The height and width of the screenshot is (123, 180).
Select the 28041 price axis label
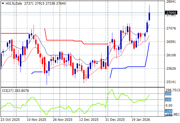[x=171, y=2]
